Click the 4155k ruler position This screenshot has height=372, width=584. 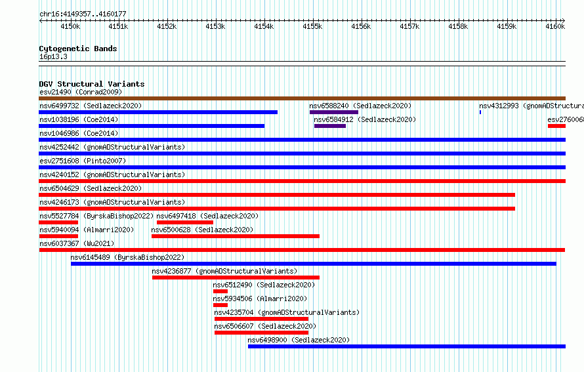point(312,26)
